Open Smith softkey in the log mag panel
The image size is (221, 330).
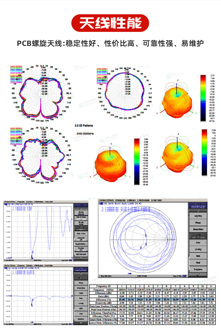(x=81, y=293)
